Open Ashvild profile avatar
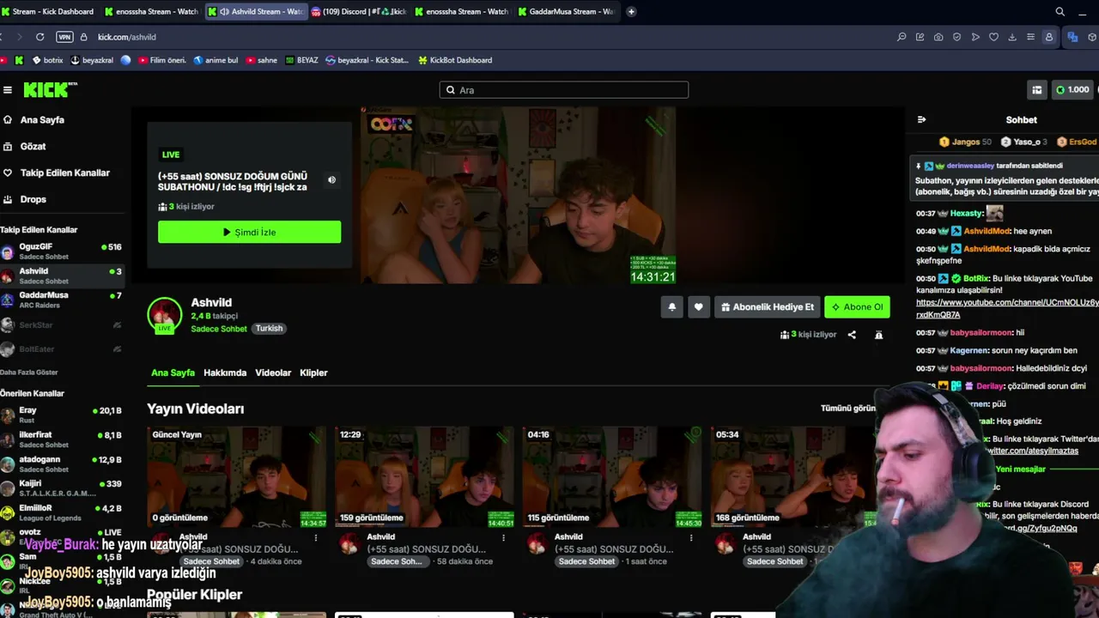 [164, 315]
